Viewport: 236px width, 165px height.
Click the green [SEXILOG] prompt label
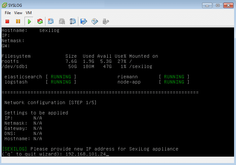click(x=15, y=149)
